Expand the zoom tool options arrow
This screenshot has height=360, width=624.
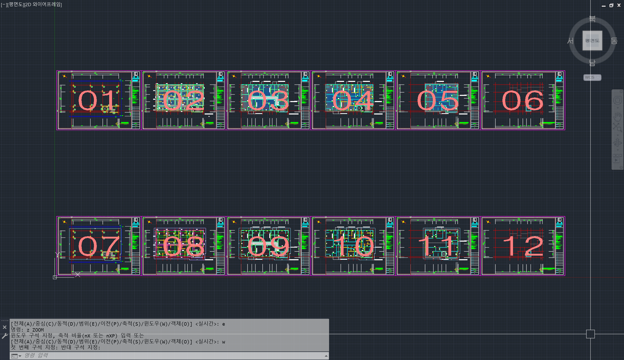[x=618, y=135]
